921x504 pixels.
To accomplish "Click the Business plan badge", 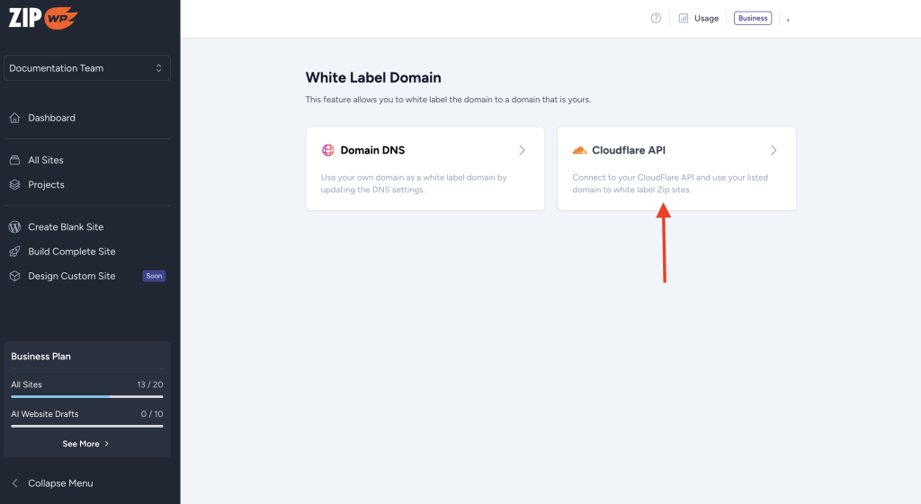I will coord(753,18).
